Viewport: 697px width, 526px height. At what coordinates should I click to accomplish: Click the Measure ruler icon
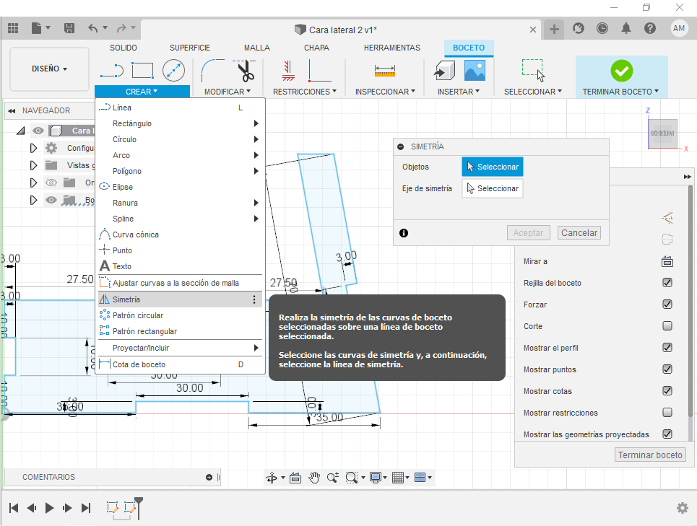(385, 70)
